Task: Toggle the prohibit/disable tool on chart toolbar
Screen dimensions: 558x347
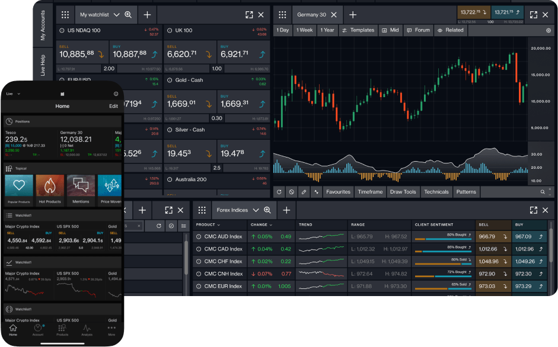Action: 291,192
